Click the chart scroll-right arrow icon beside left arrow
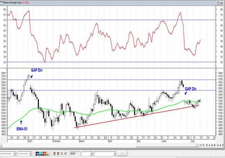 [x=220, y=145]
